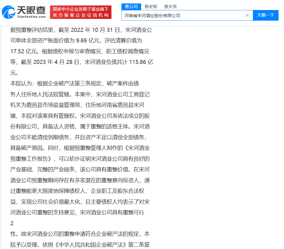Click the line starting 具备破产原因
This screenshot has width=284, height=249.
tap(80, 148)
